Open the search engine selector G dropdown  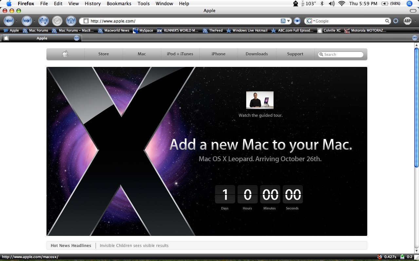pyautogui.click(x=310, y=21)
